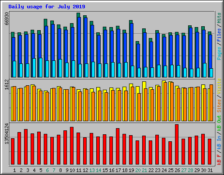This screenshot has height=175, width=224.
Task: Select the red kB bar for day 25
Action: click(x=170, y=153)
